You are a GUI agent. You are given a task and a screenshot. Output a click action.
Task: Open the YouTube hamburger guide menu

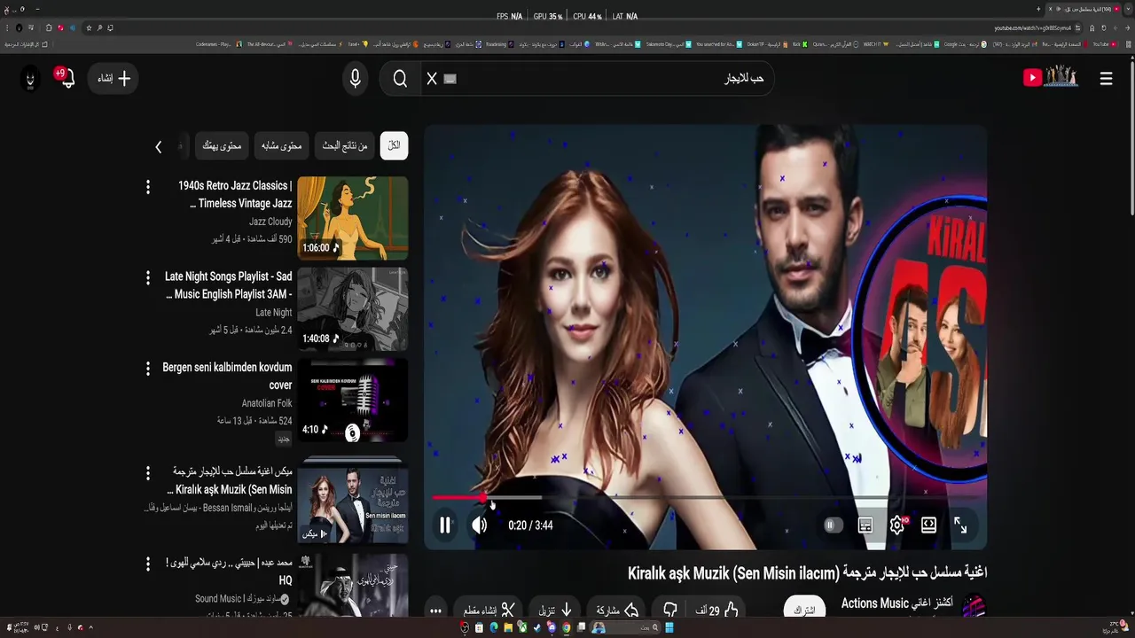1106,79
